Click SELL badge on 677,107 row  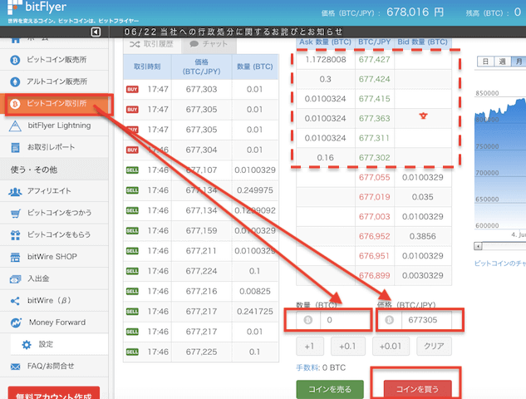tap(132, 170)
